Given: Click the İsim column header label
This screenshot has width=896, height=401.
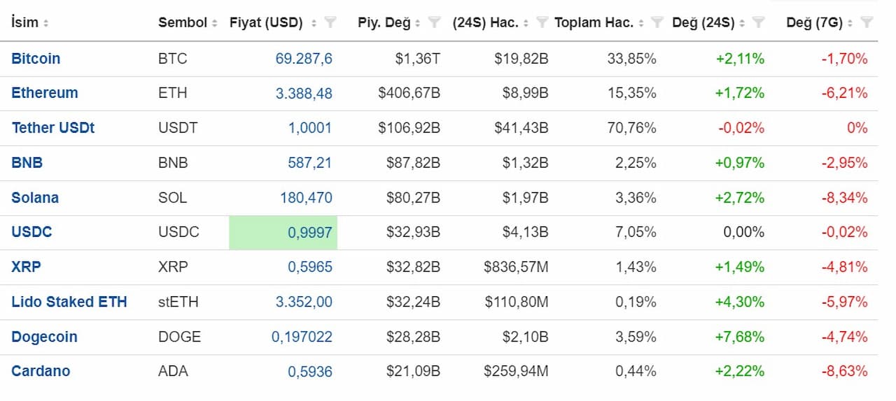Looking at the screenshot, I should point(25,22).
